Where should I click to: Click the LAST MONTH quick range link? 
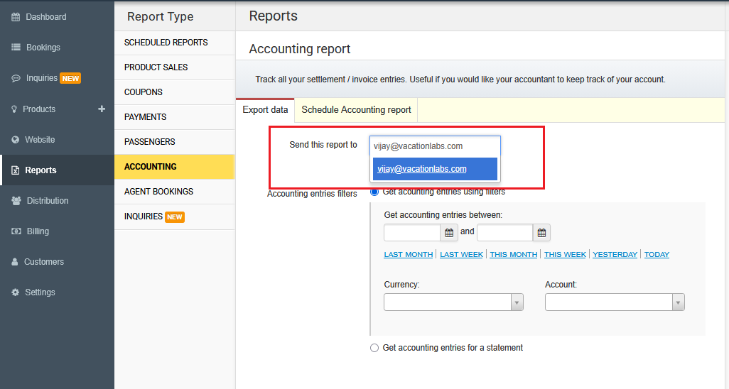coord(408,255)
